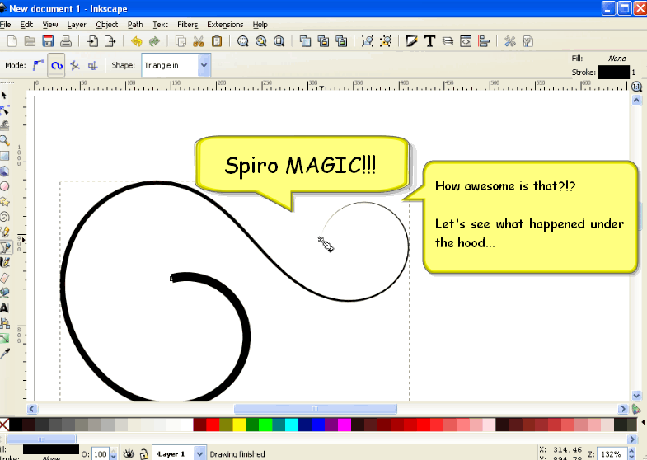Select the Ellipse tool
Image resolution: width=647 pixels, height=460 pixels.
click(x=4, y=186)
